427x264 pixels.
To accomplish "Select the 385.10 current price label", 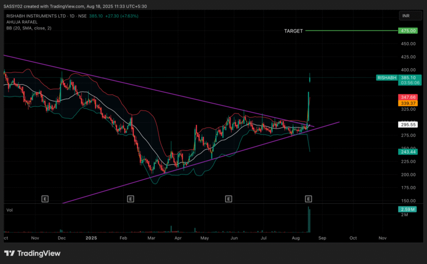I will coord(408,77).
